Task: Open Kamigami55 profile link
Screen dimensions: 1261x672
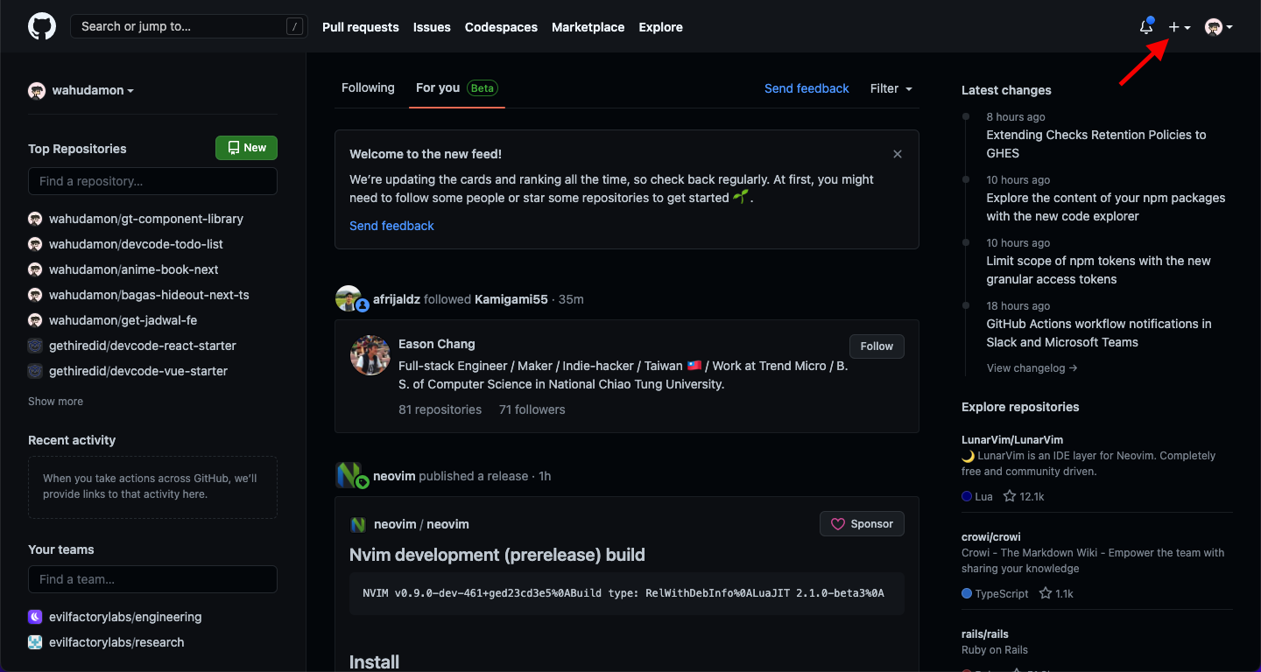Action: coord(511,299)
